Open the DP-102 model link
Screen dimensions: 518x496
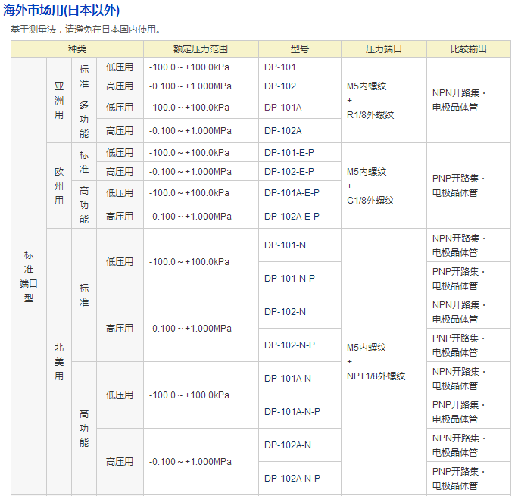(279, 86)
